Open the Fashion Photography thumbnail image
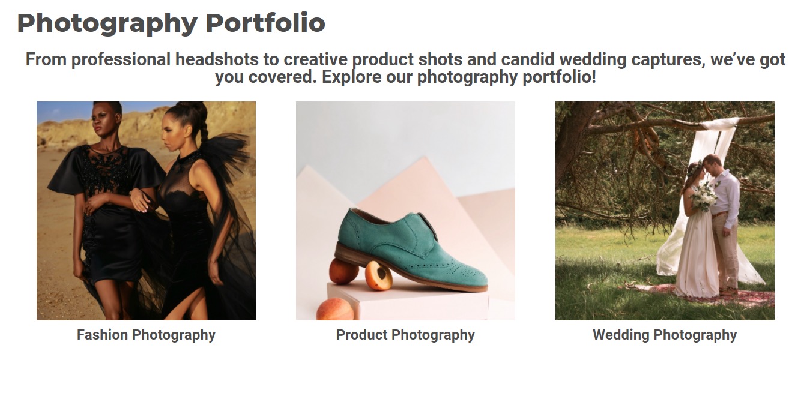Viewport: 807px width, 405px height. (x=146, y=211)
